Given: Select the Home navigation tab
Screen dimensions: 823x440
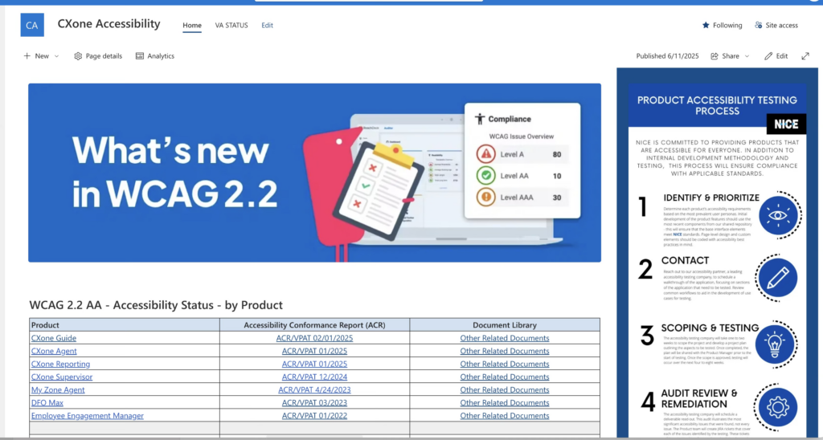Looking at the screenshot, I should click(x=192, y=25).
